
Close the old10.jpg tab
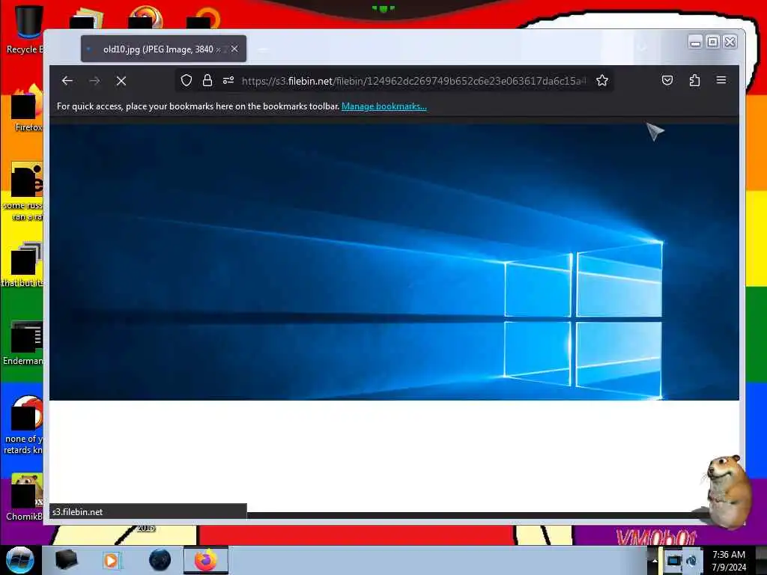point(234,49)
